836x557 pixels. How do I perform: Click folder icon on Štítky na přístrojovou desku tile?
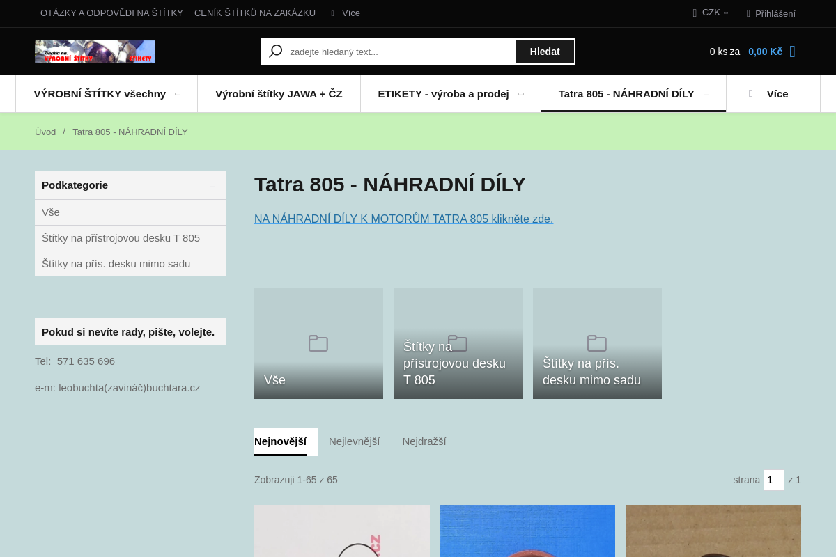[x=458, y=343]
